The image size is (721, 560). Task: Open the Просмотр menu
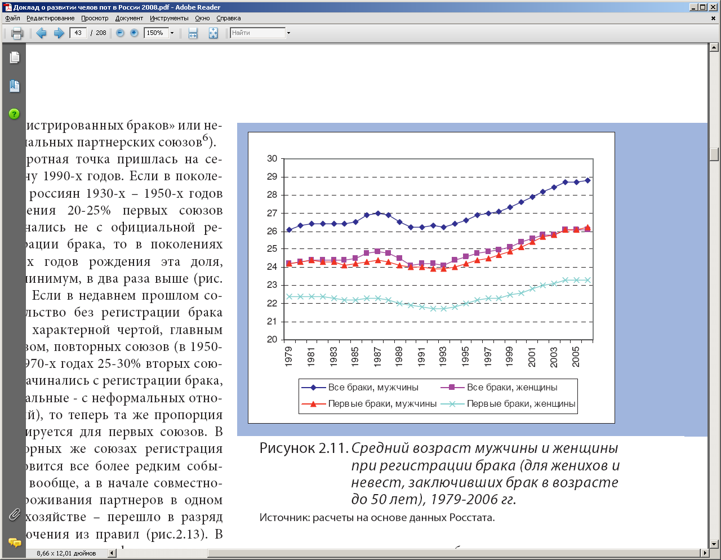click(95, 18)
